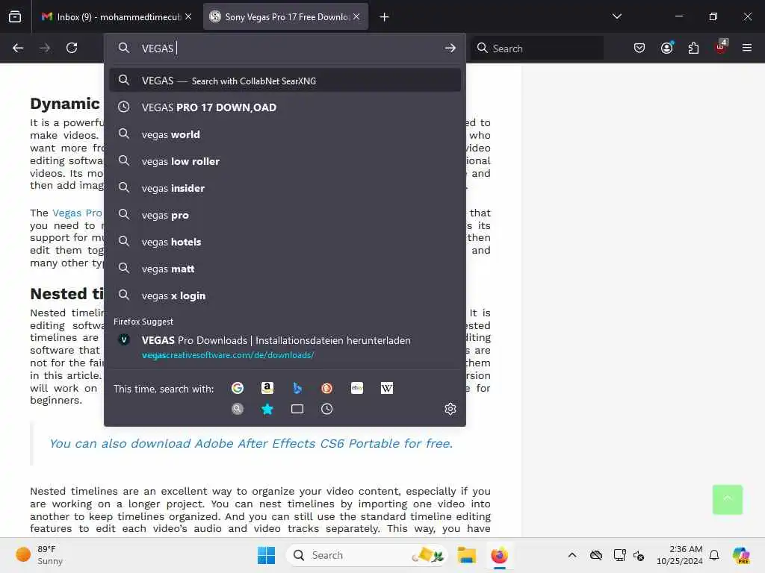Pick suggestion vegas matt
Viewport: 765px width, 573px height.
point(285,269)
